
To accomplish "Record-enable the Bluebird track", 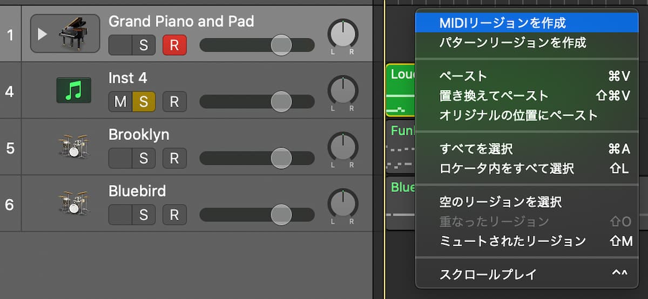I will coord(174,215).
